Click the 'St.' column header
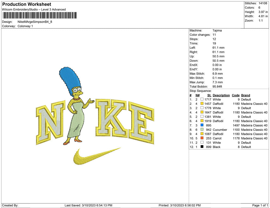 coord(209,95)
